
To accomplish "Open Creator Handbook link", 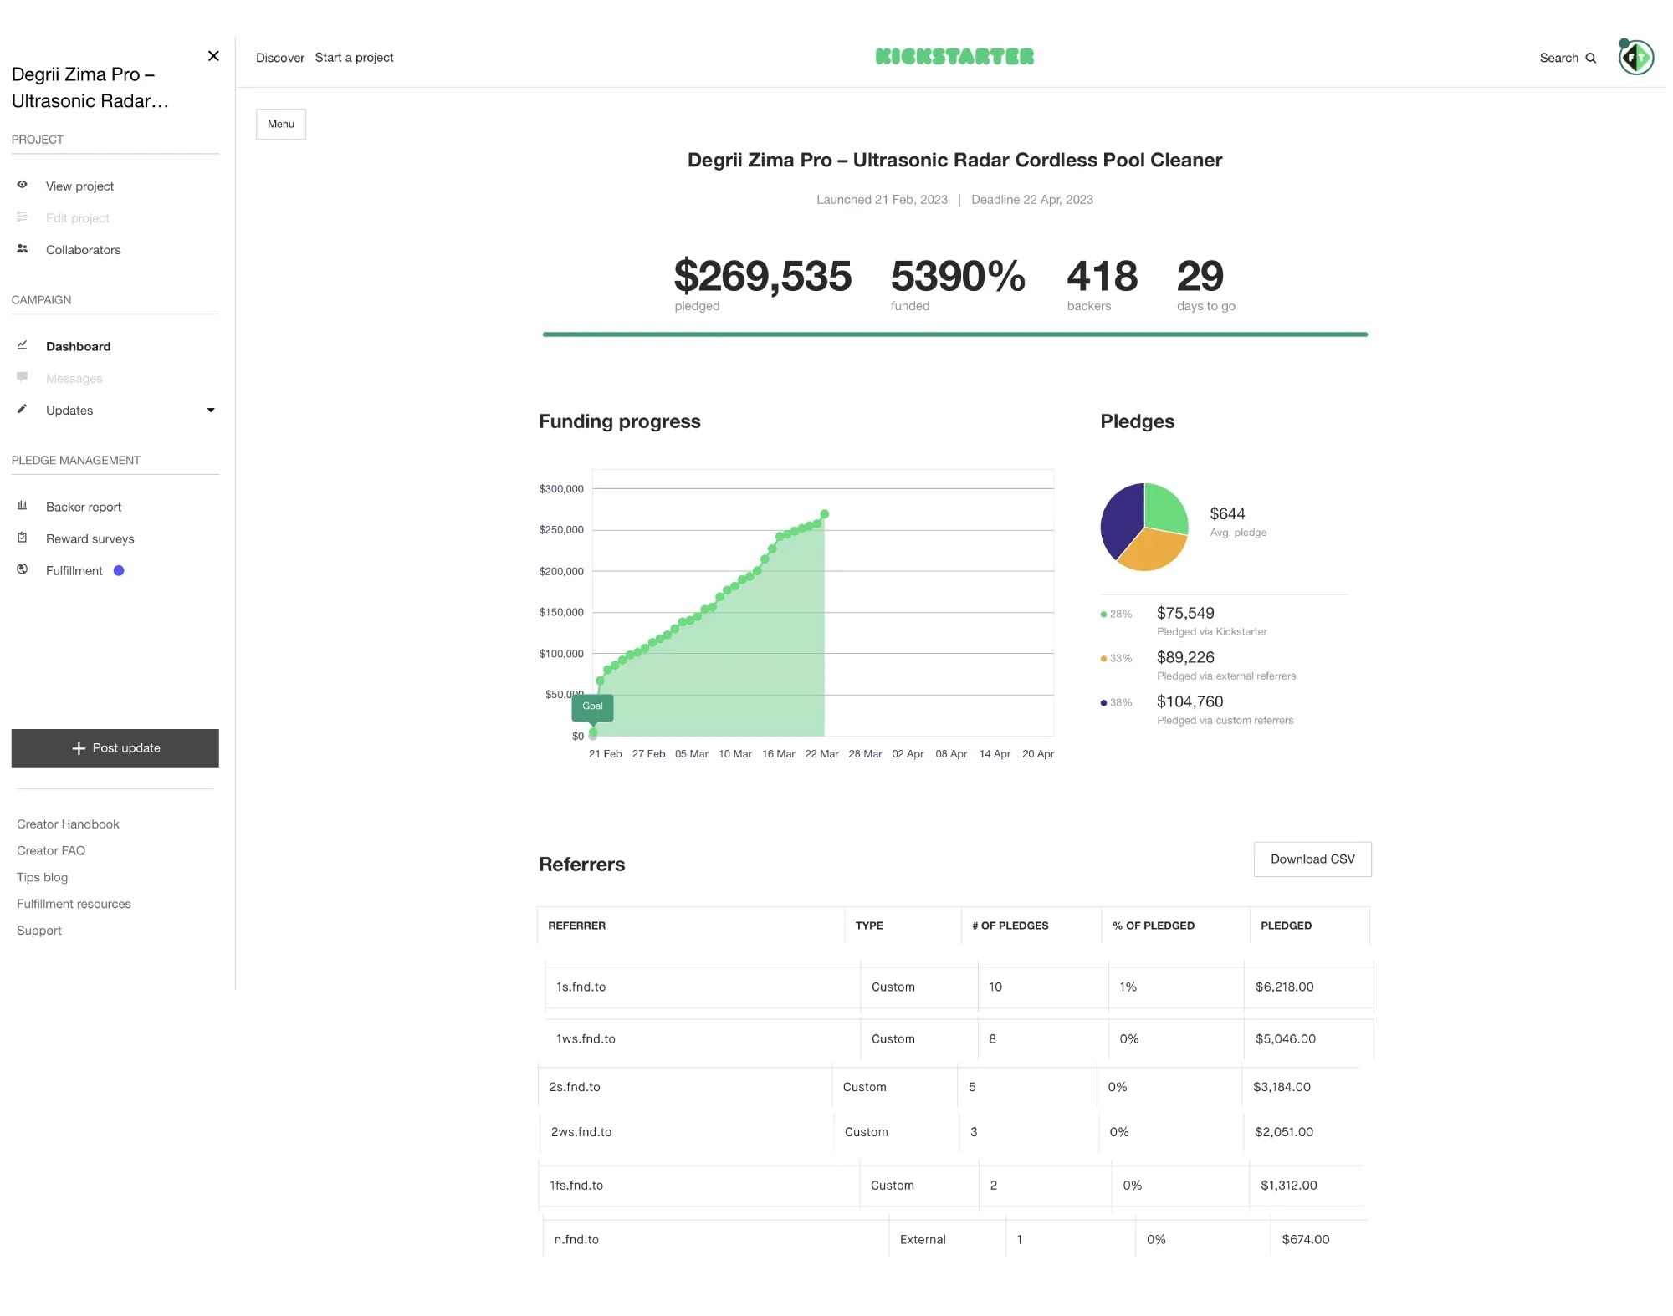I will point(68,824).
